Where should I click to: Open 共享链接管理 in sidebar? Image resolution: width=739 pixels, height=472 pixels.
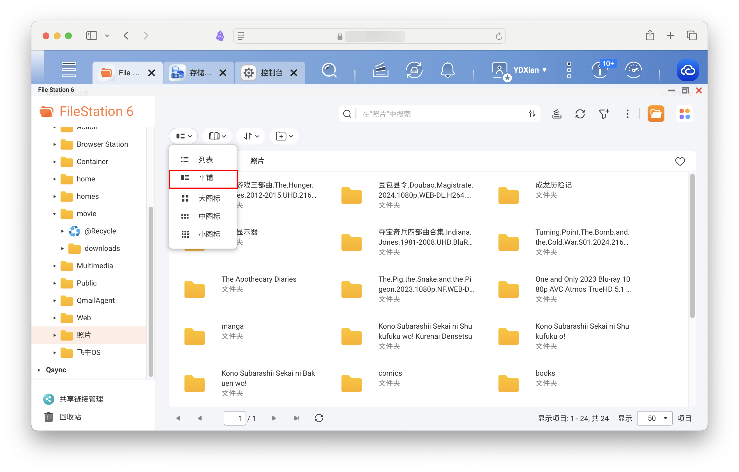[x=81, y=399]
